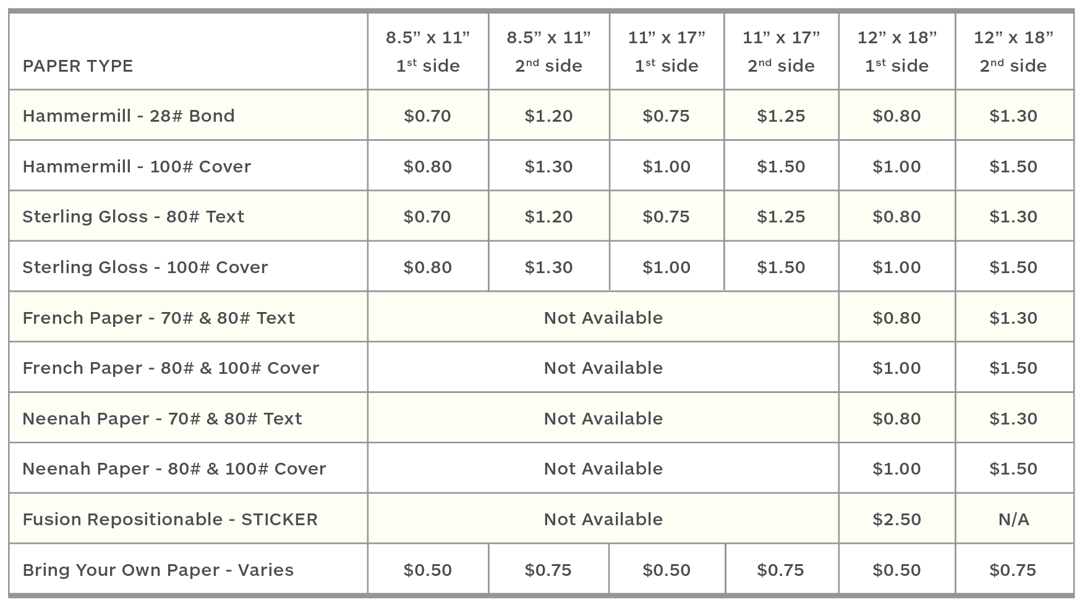Screen dimensions: 1082x608
Task: Click the Hammermill - 100# Cover row label
Action: pyautogui.click(x=137, y=166)
